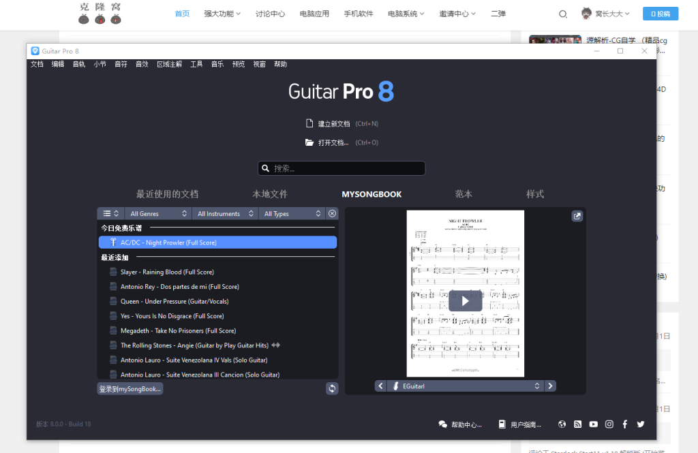Click 用户指南 link

pyautogui.click(x=526, y=424)
